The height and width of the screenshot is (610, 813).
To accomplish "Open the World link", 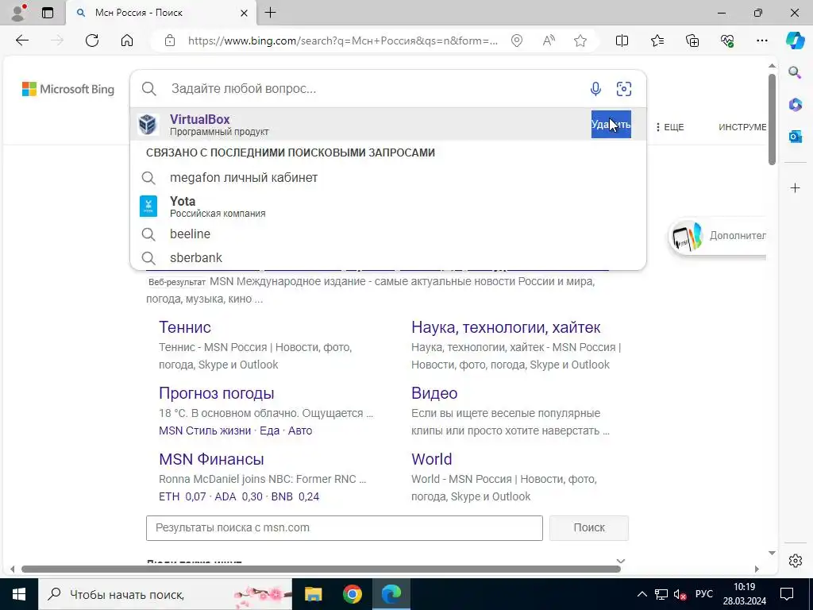I will (431, 459).
